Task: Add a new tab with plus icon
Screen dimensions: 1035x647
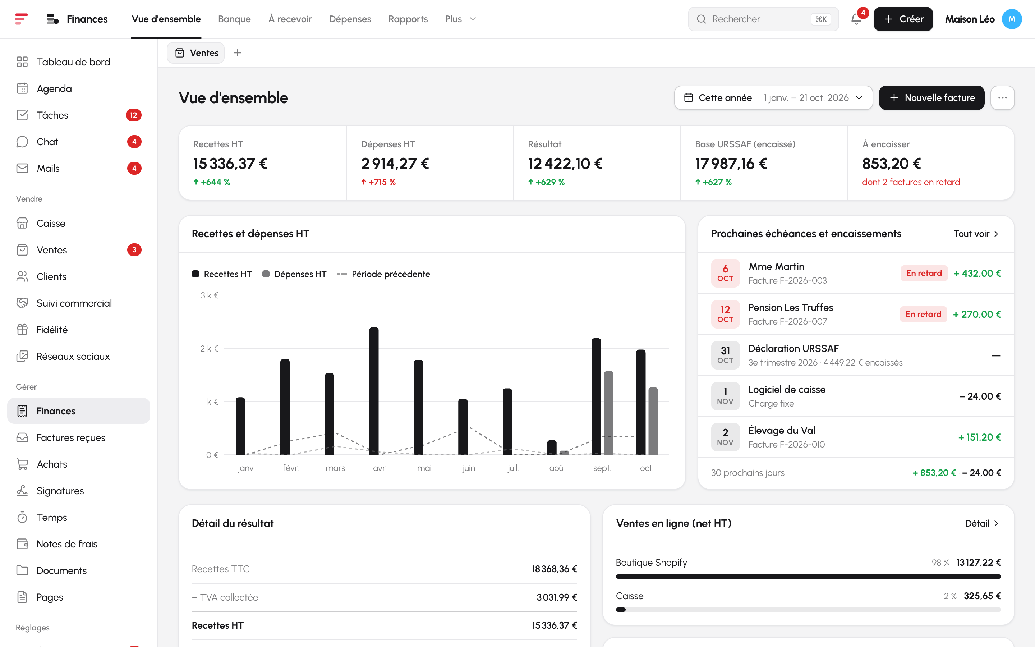Action: [x=237, y=52]
